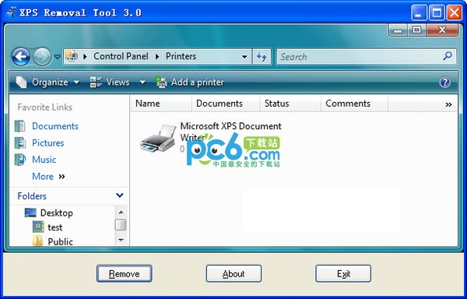Select the test folder tree item
The height and width of the screenshot is (299, 467).
coord(55,227)
